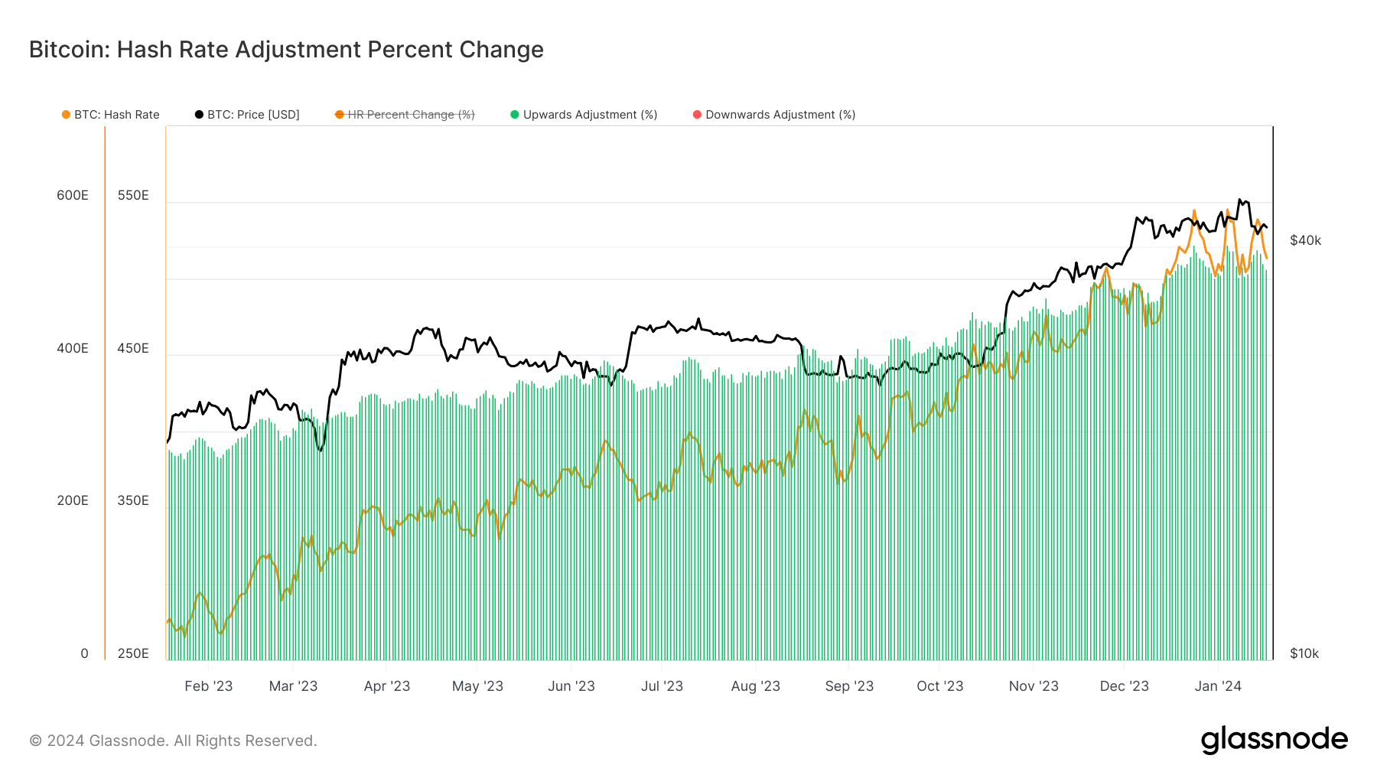Click the Upwards Adjustment green legend dot
Image resolution: width=1377 pixels, height=775 pixels.
point(515,115)
